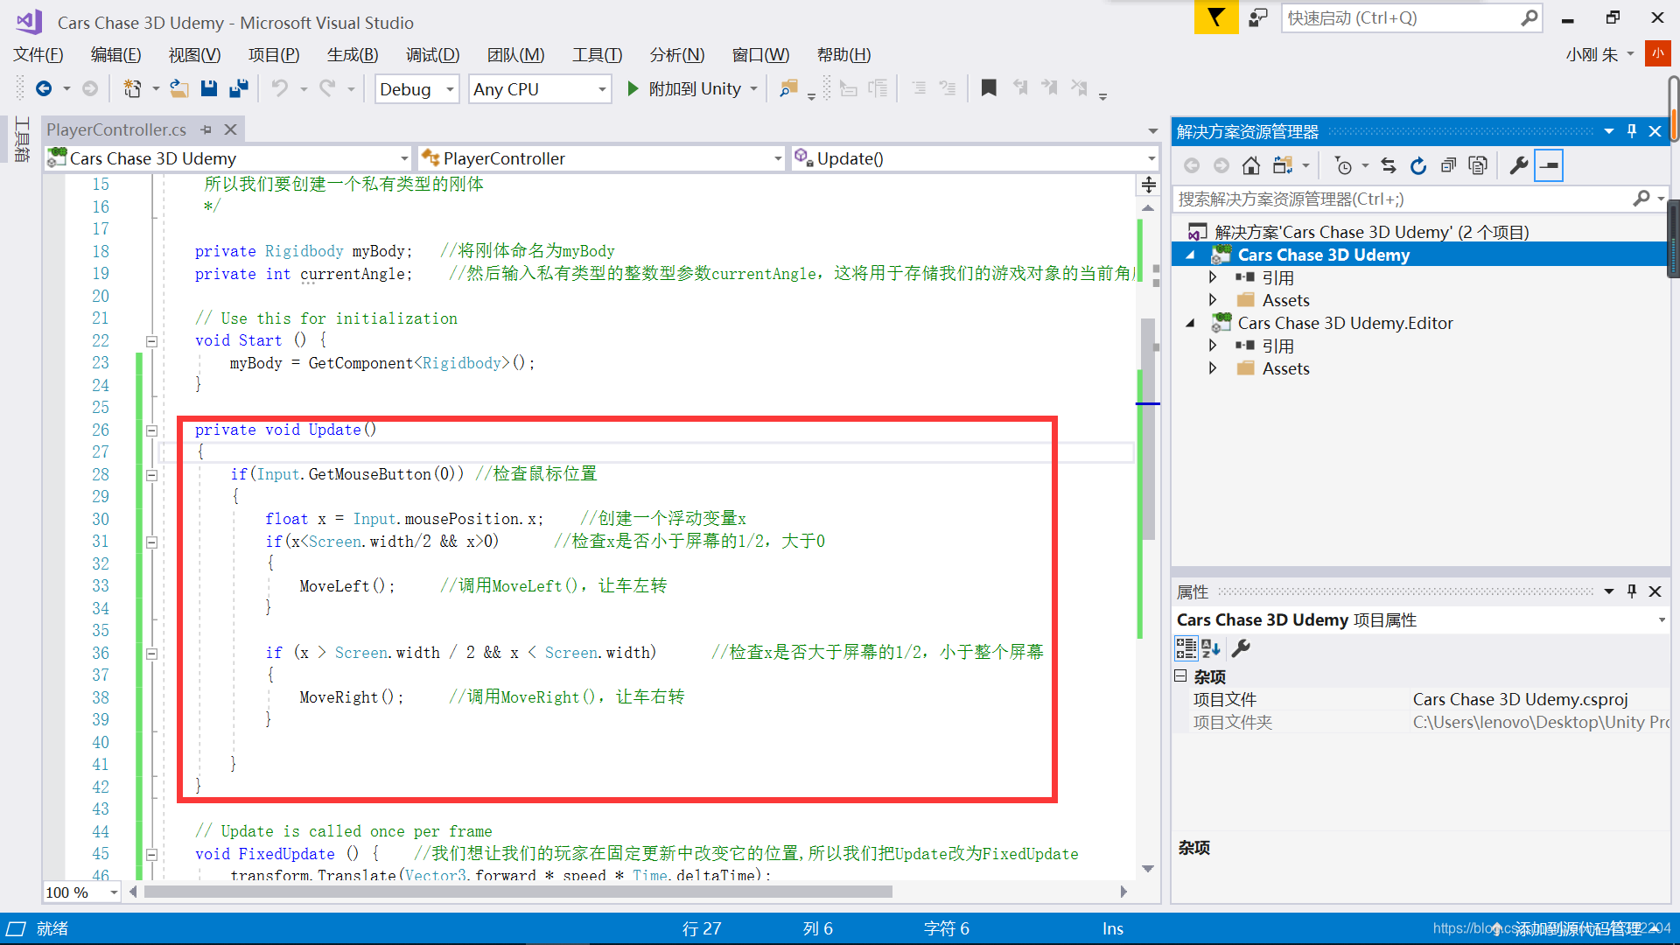Open the Debug configuration dropdown
Viewport: 1680px width, 945px height.
click(x=417, y=89)
